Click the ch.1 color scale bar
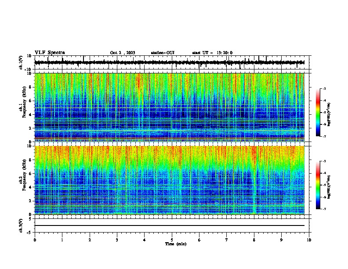This screenshot has width=348, height=269. [x=318, y=113]
